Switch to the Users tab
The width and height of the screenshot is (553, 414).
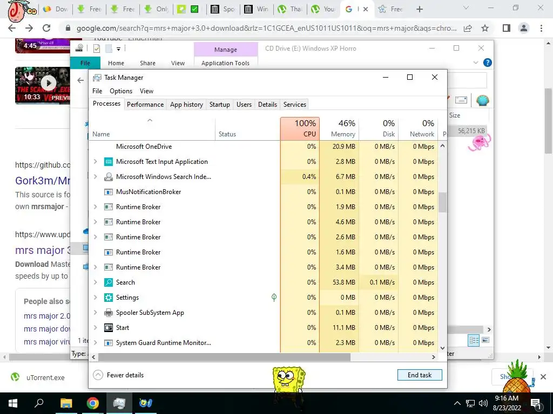(x=244, y=105)
